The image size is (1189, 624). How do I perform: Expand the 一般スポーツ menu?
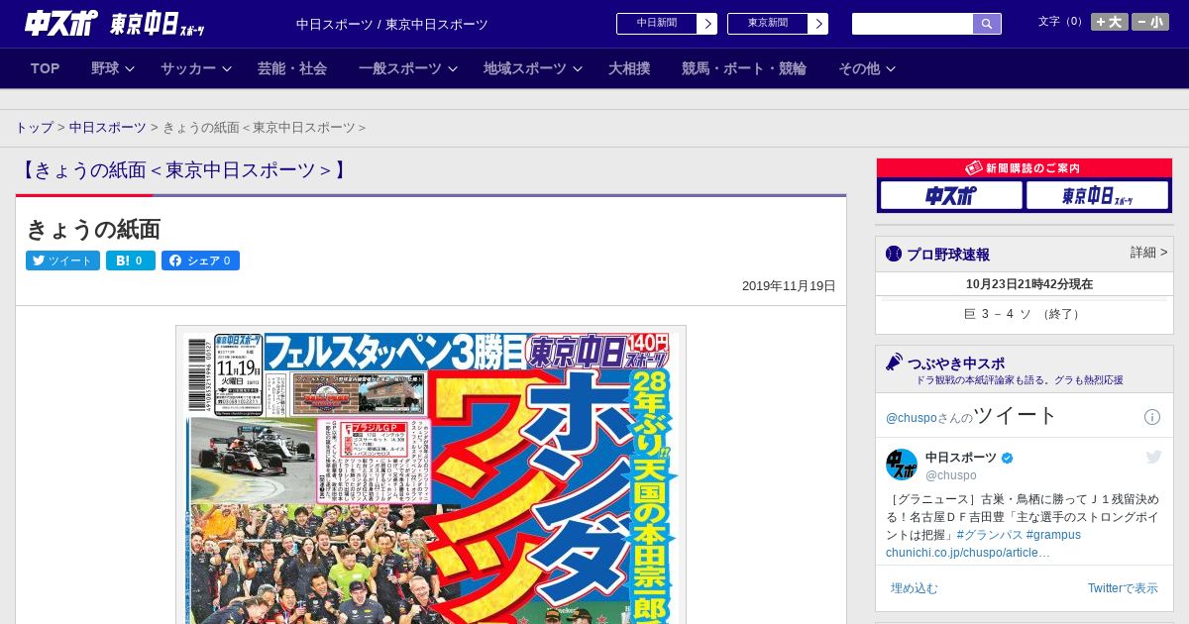(x=407, y=68)
